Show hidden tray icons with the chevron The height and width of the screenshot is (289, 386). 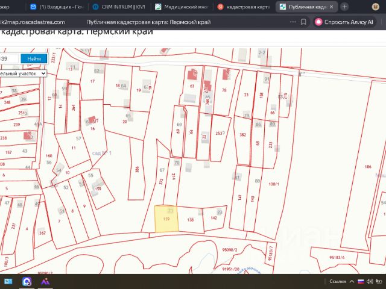[x=352, y=281]
